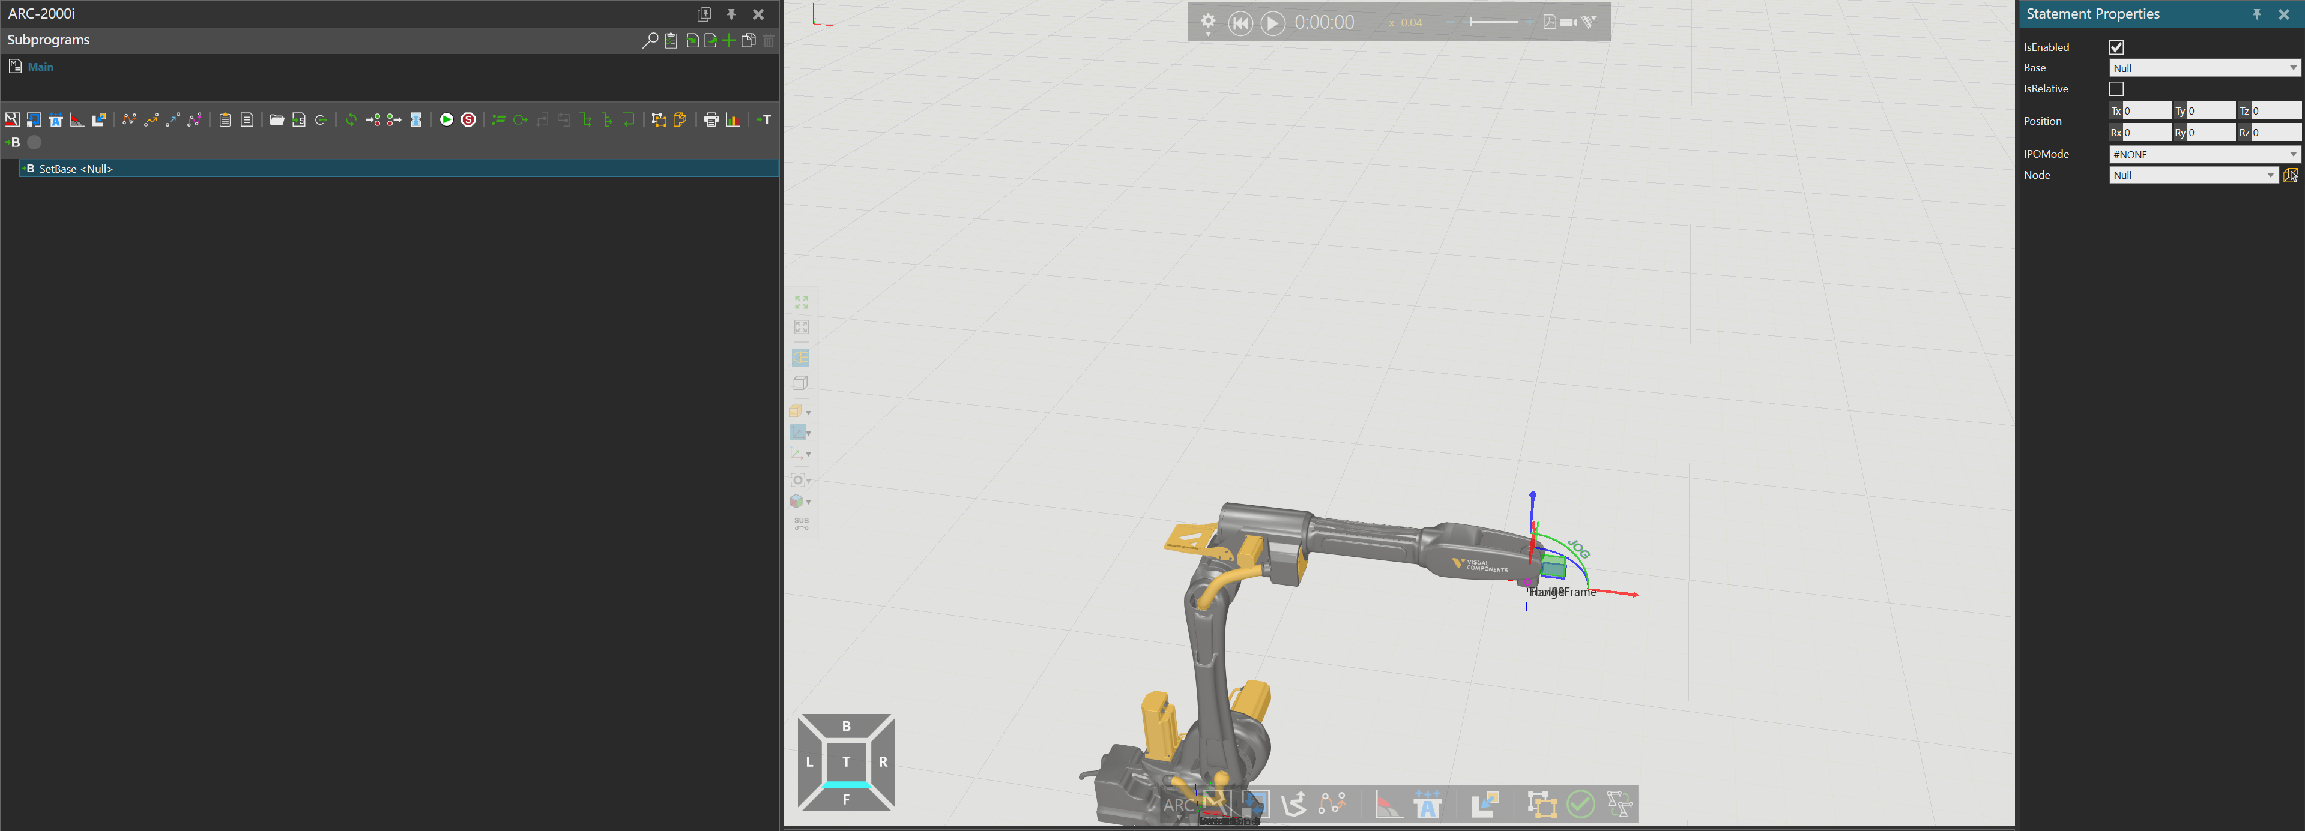Click the printer icon in statement toolbar
Image resolution: width=2305 pixels, height=831 pixels.
point(711,120)
